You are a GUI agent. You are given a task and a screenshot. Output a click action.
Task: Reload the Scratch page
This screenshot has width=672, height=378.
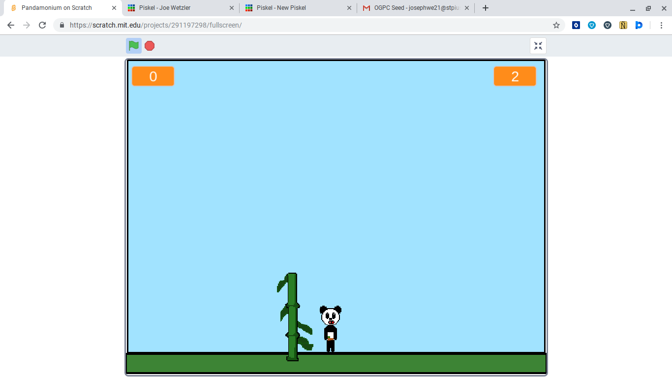(x=42, y=25)
